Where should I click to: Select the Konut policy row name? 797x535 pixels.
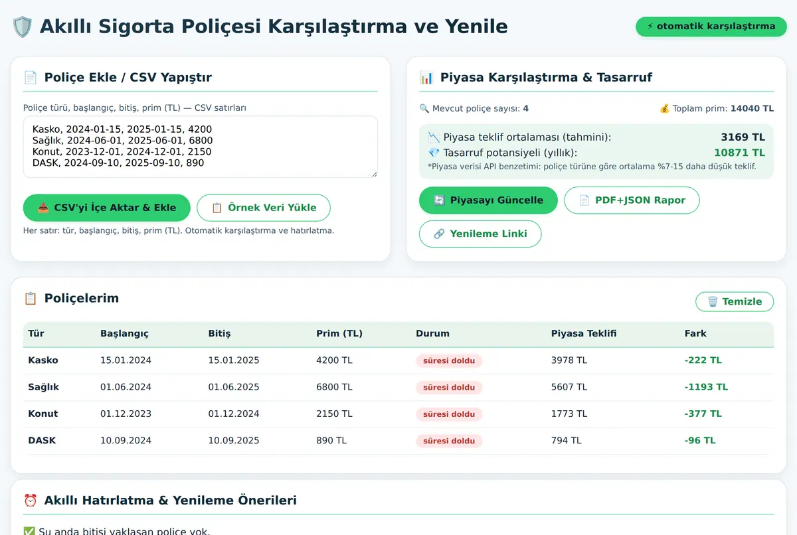[x=43, y=414]
